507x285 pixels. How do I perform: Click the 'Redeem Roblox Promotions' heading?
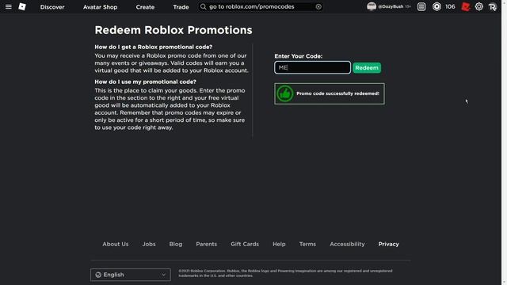click(x=173, y=30)
